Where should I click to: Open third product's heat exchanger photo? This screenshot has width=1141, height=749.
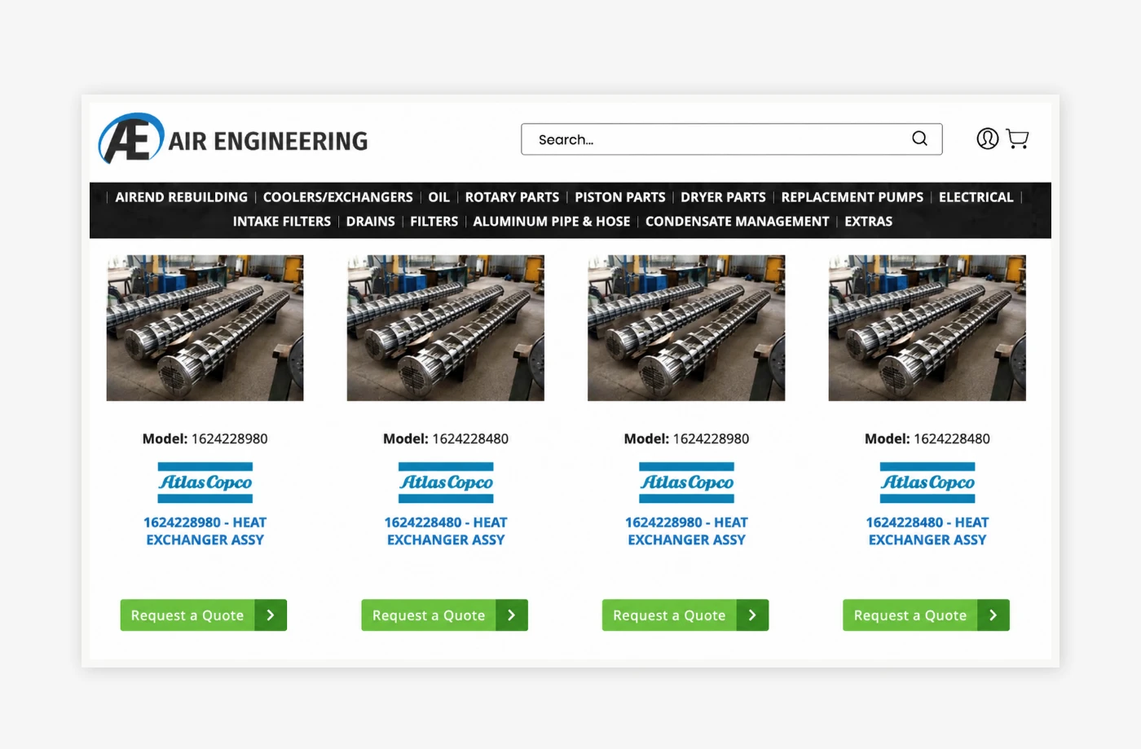pyautogui.click(x=686, y=328)
